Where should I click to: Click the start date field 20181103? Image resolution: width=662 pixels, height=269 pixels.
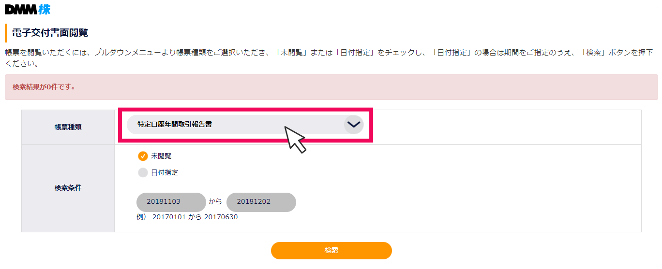pyautogui.click(x=171, y=202)
